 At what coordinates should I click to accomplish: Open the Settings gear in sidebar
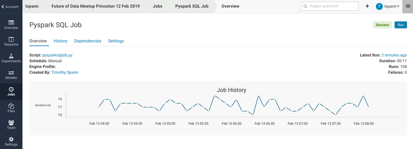point(11,140)
